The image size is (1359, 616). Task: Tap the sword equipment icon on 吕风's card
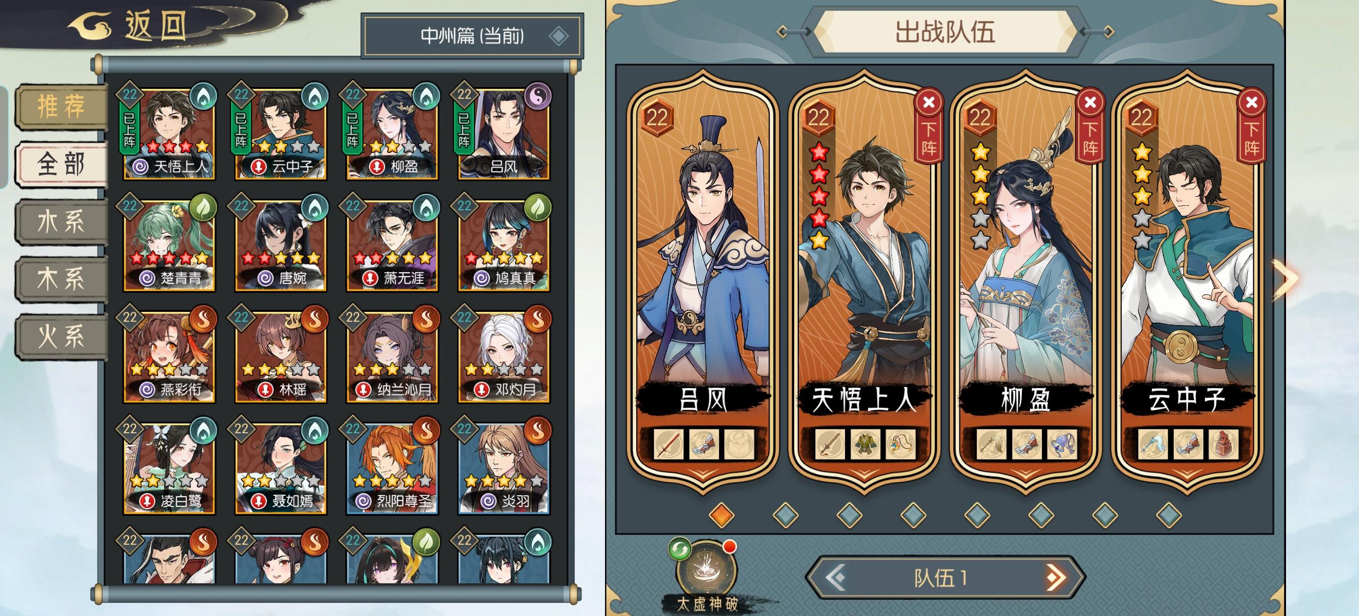pyautogui.click(x=668, y=444)
